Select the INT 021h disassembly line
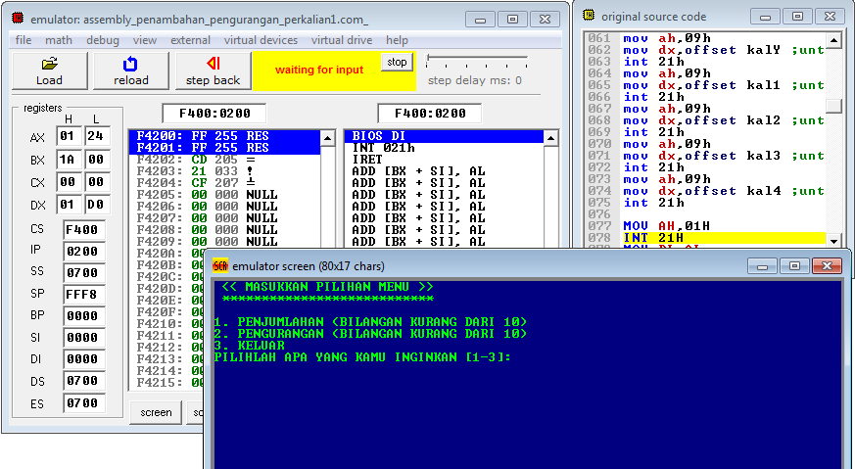 pyautogui.click(x=444, y=148)
